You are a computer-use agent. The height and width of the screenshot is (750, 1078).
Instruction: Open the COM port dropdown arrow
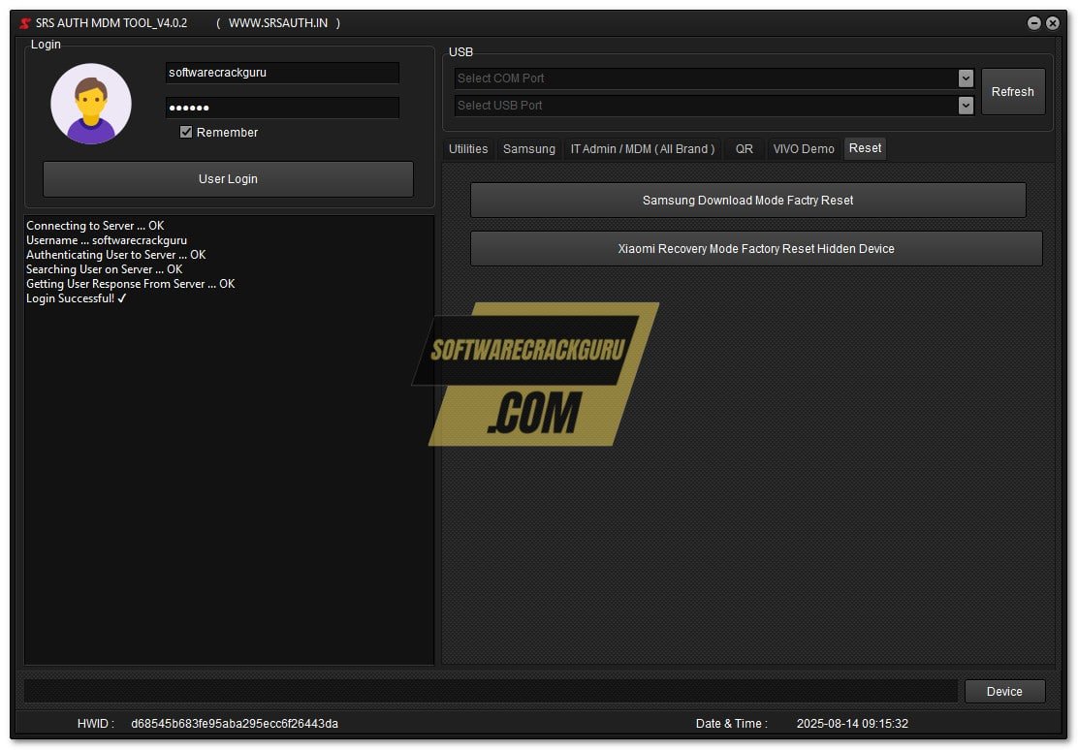pos(966,78)
